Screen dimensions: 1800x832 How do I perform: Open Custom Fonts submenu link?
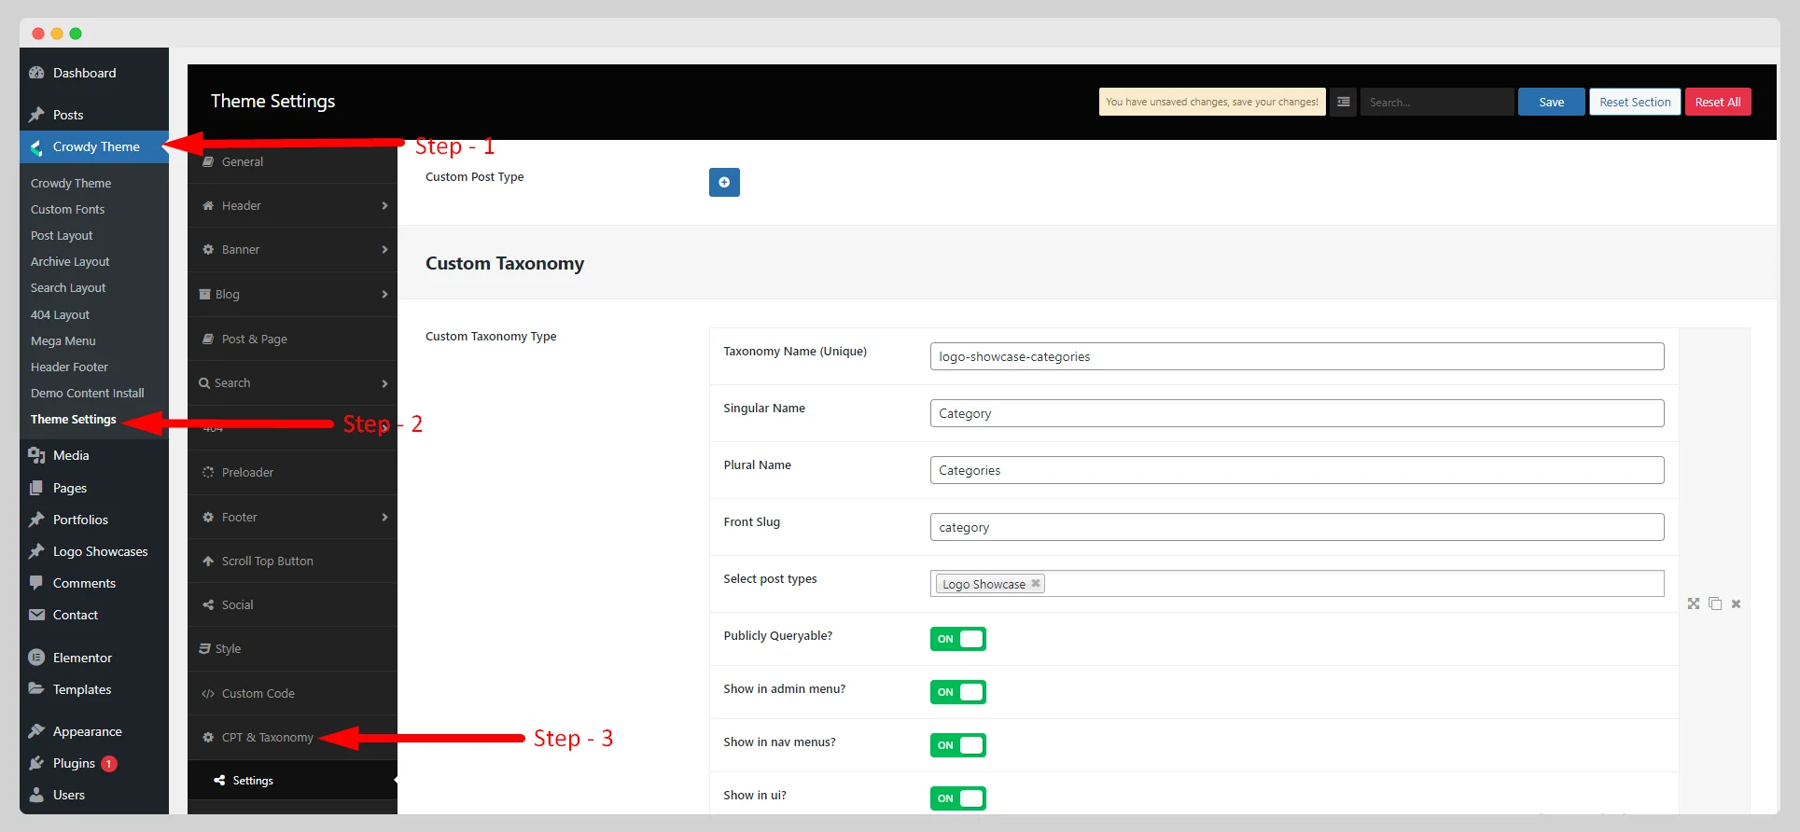tap(67, 210)
